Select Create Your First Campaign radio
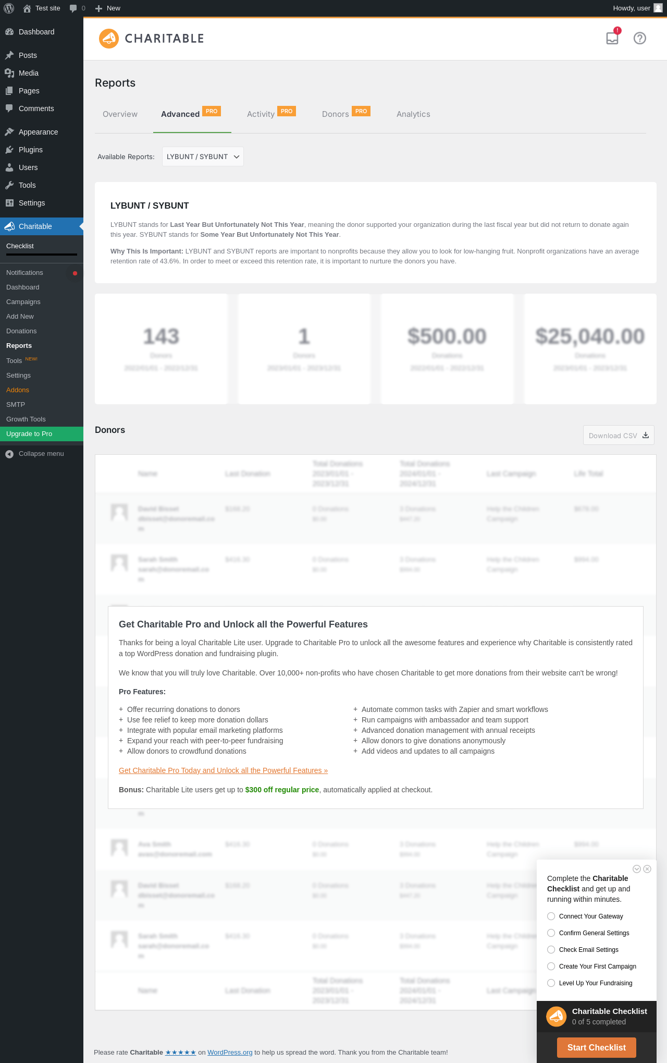The image size is (667, 1063). point(551,967)
